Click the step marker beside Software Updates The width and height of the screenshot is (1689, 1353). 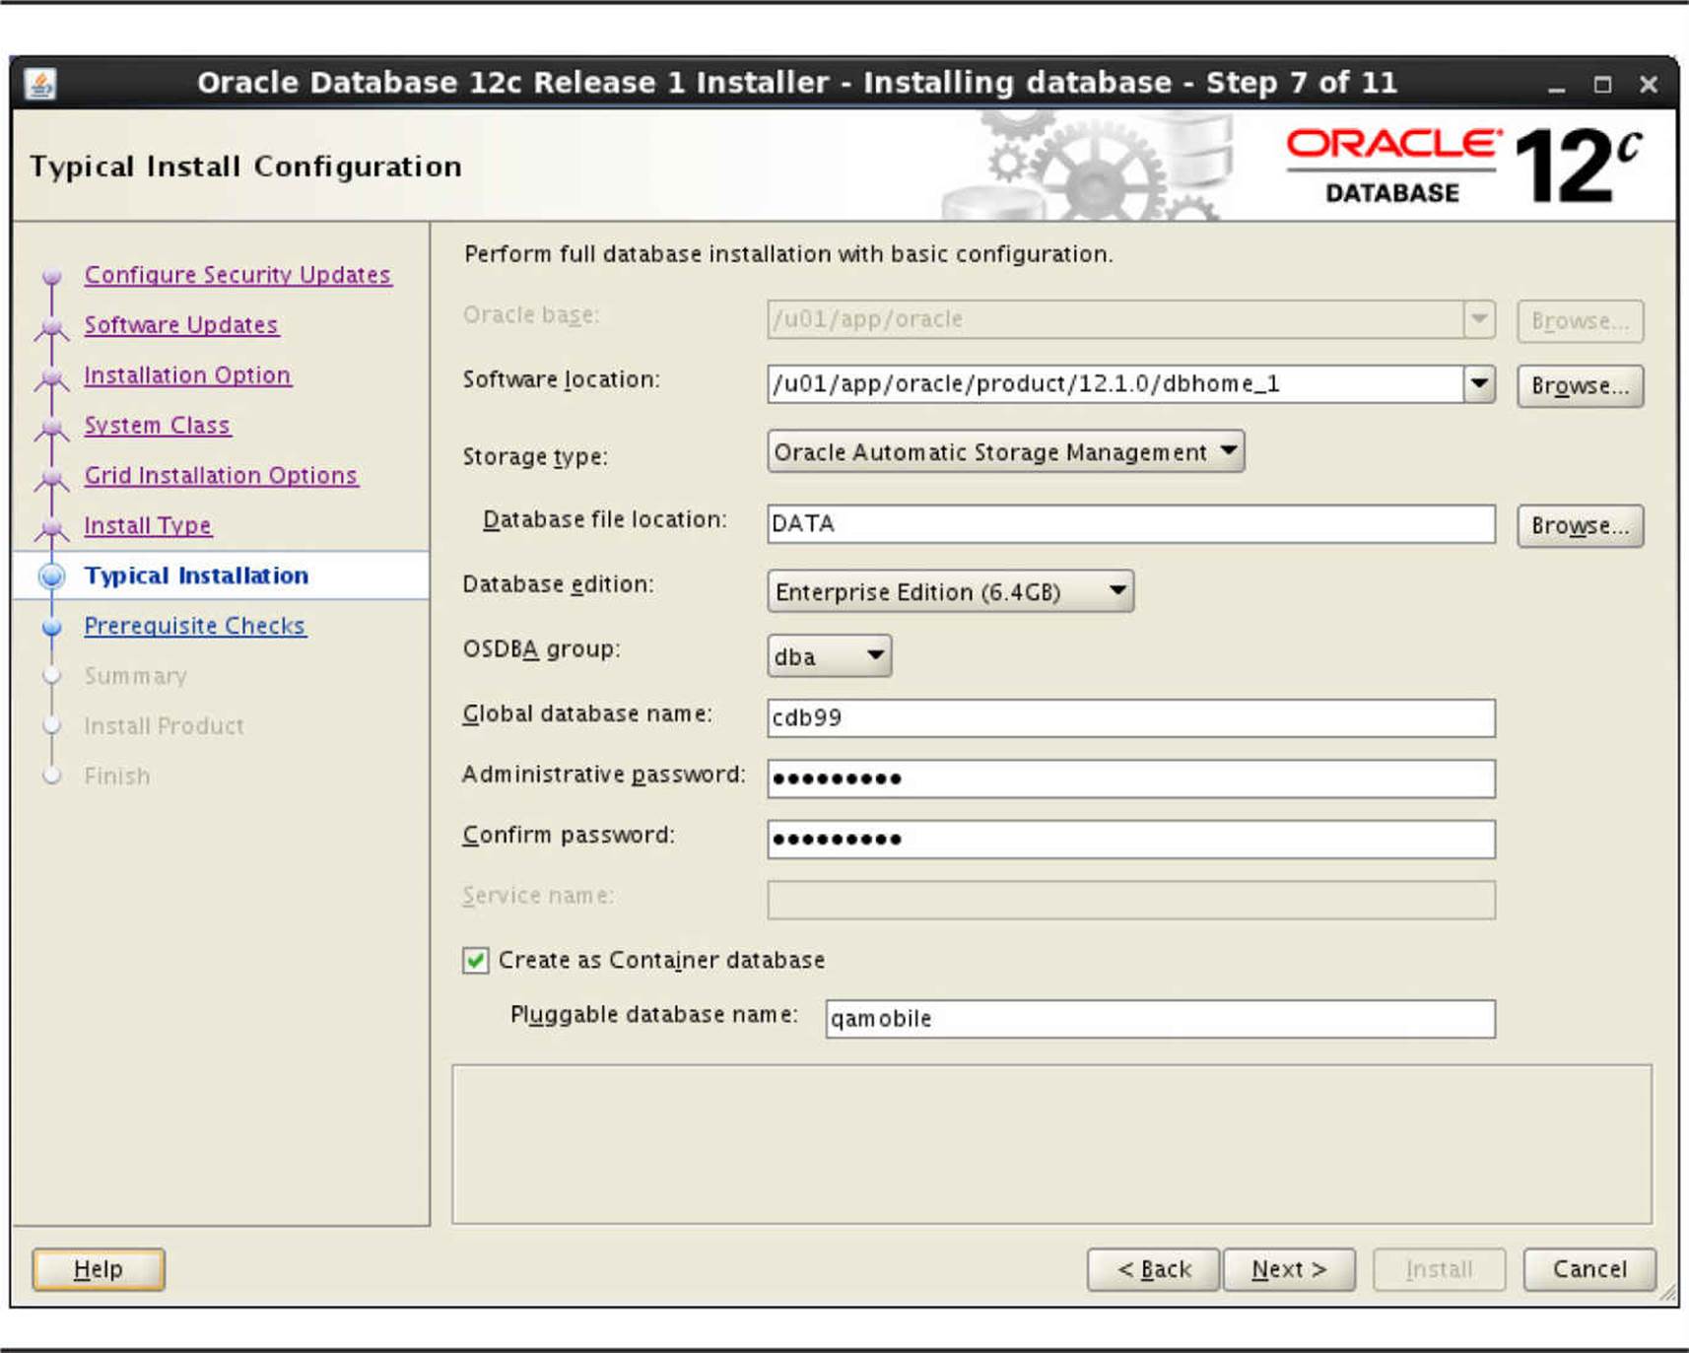[x=52, y=326]
